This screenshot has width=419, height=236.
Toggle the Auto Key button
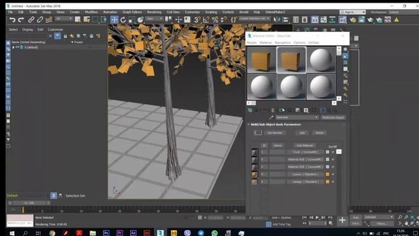pos(355,217)
